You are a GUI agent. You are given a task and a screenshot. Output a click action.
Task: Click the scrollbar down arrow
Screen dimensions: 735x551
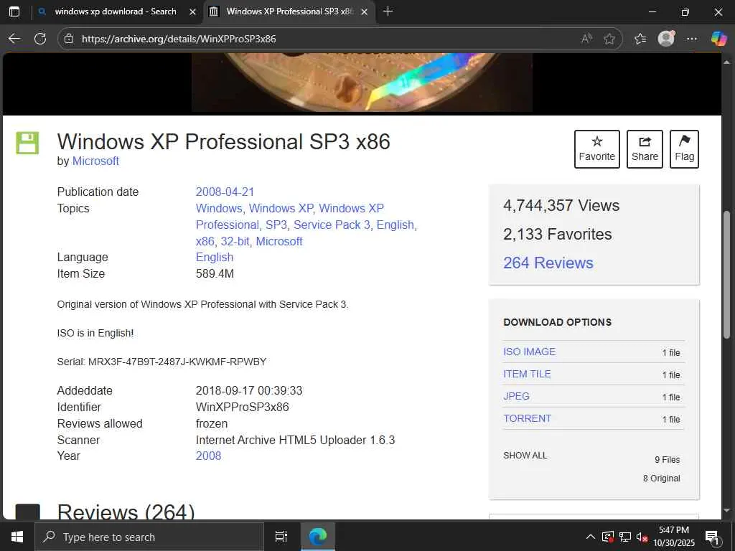pos(727,511)
